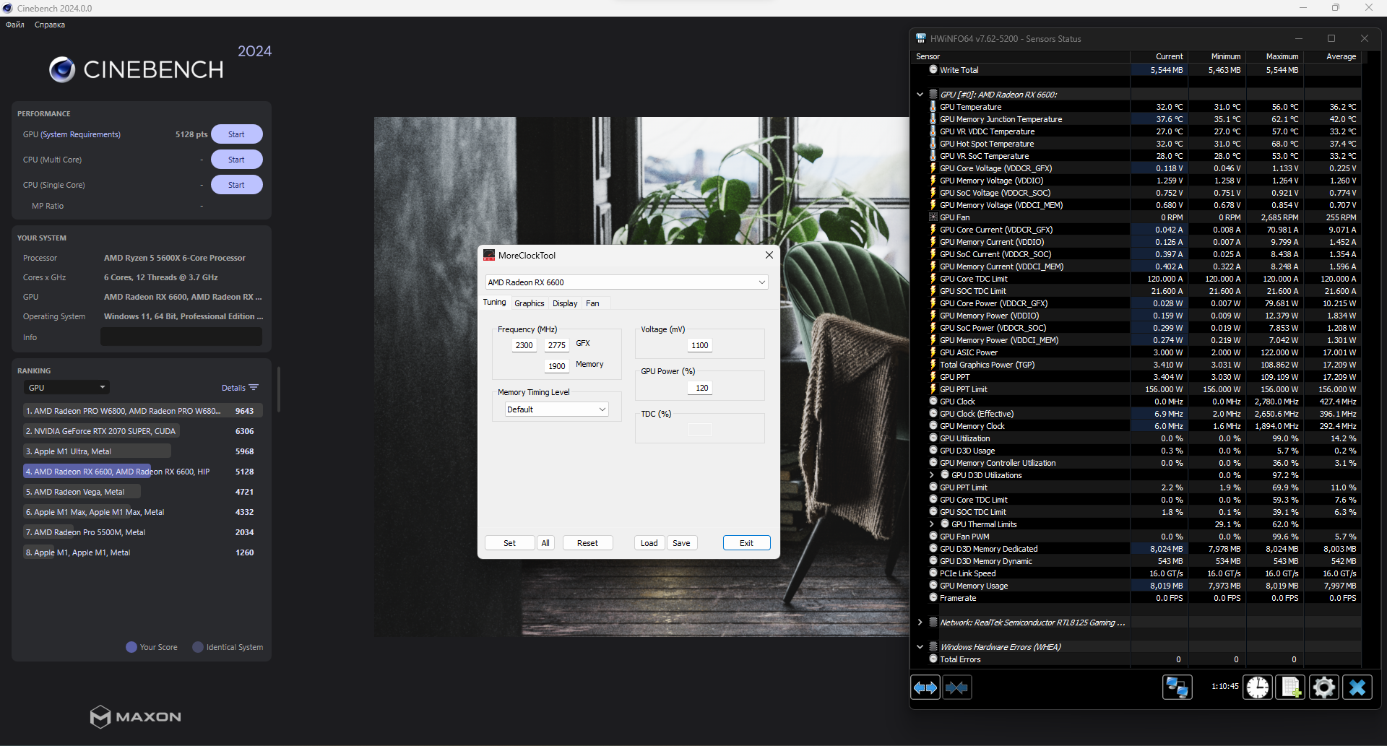1387x746 pixels.
Task: Click the HWiNFO clock reset icon
Action: (1258, 688)
